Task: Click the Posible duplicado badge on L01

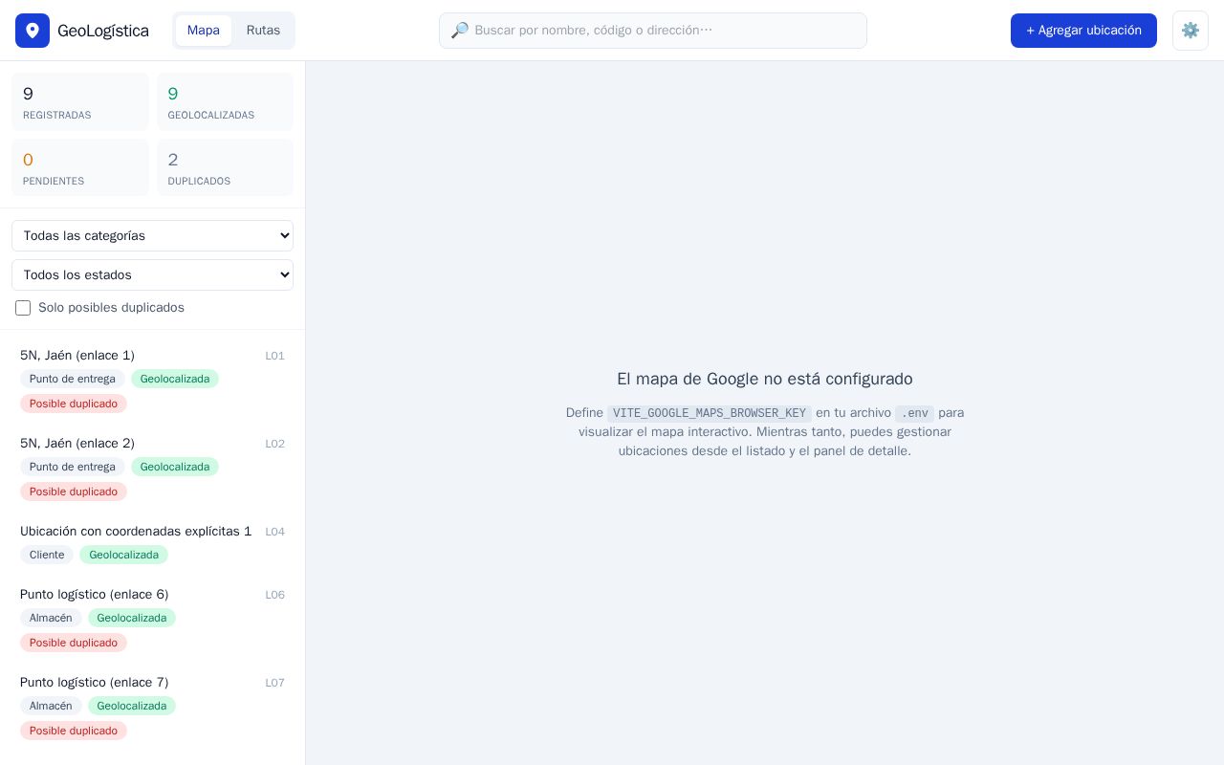Action: (74, 404)
